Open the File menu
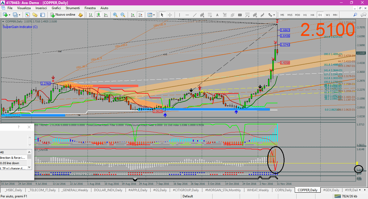This screenshot has width=368, height=199. coord(10,8)
